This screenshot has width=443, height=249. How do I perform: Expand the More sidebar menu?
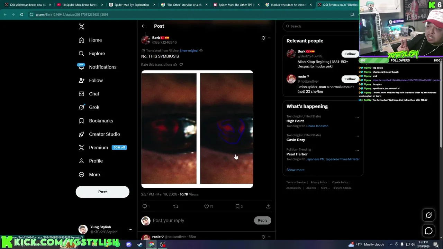point(89,175)
